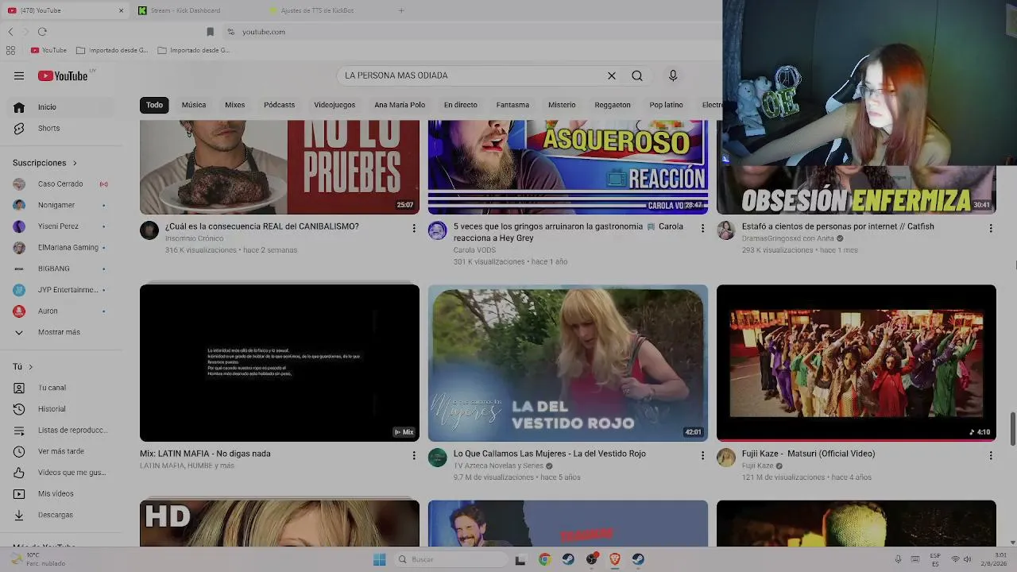Filter the feed by En directo
The width and height of the screenshot is (1017, 572).
(461, 105)
